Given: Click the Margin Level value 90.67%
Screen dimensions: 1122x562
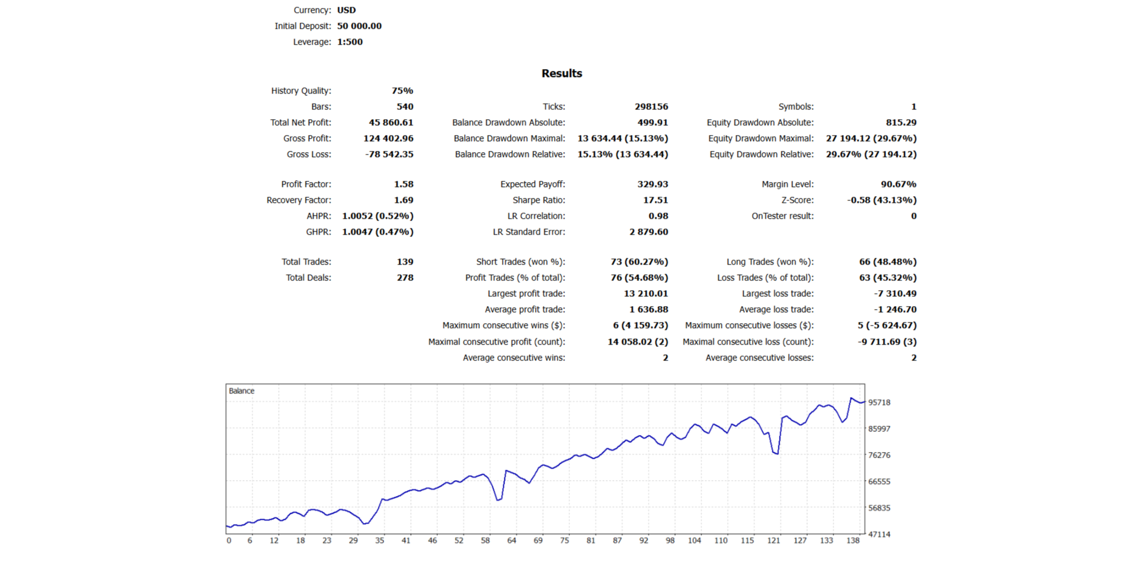Looking at the screenshot, I should 898,184.
